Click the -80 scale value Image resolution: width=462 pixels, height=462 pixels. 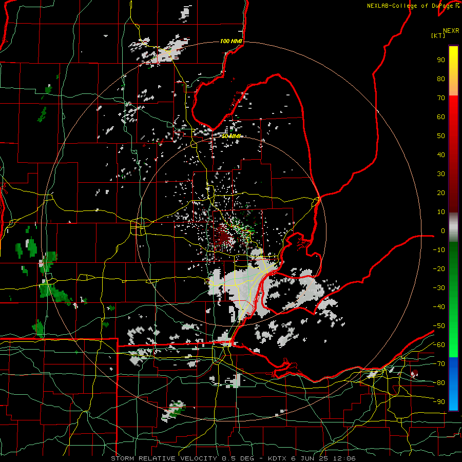tap(439, 383)
